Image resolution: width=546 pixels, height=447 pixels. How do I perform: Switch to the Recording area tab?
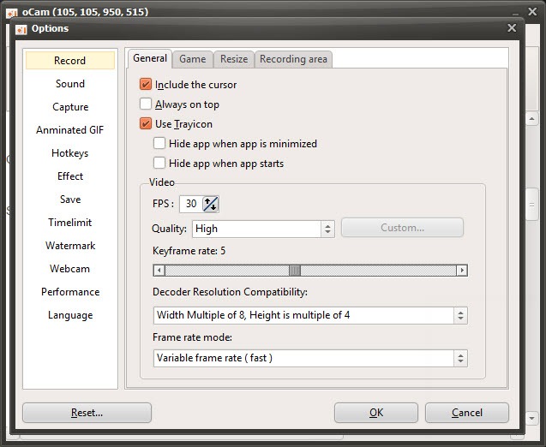click(x=293, y=59)
